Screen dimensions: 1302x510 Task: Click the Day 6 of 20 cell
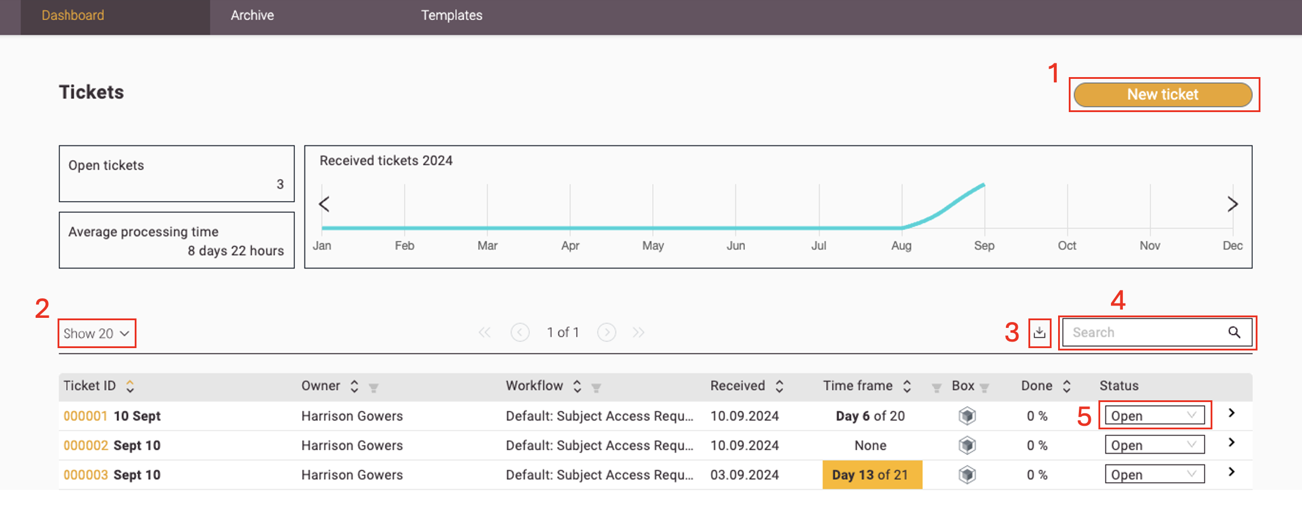click(871, 416)
